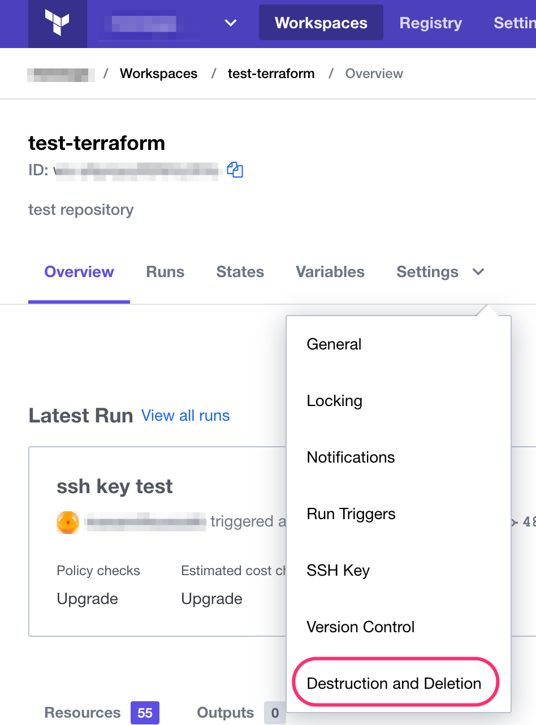Switch to the Overview tab
536x725 pixels.
pyautogui.click(x=79, y=272)
